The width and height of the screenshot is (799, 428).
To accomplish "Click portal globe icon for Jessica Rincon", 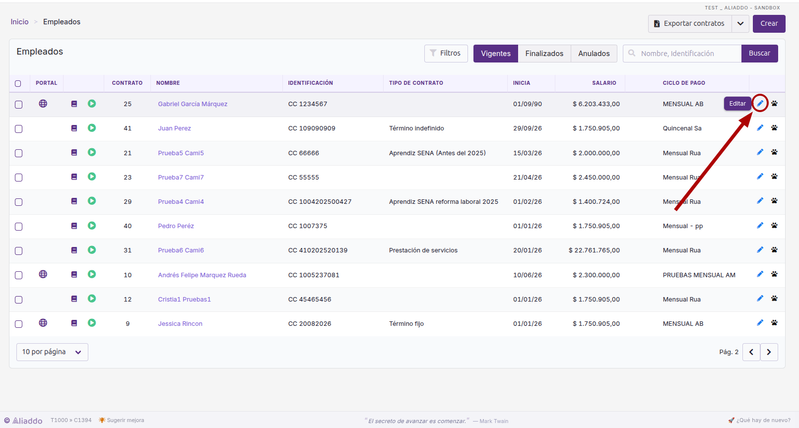I will [43, 323].
